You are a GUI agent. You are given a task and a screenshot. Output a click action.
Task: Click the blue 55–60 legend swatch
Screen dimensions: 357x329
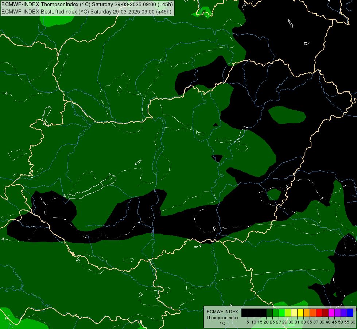[350, 313]
